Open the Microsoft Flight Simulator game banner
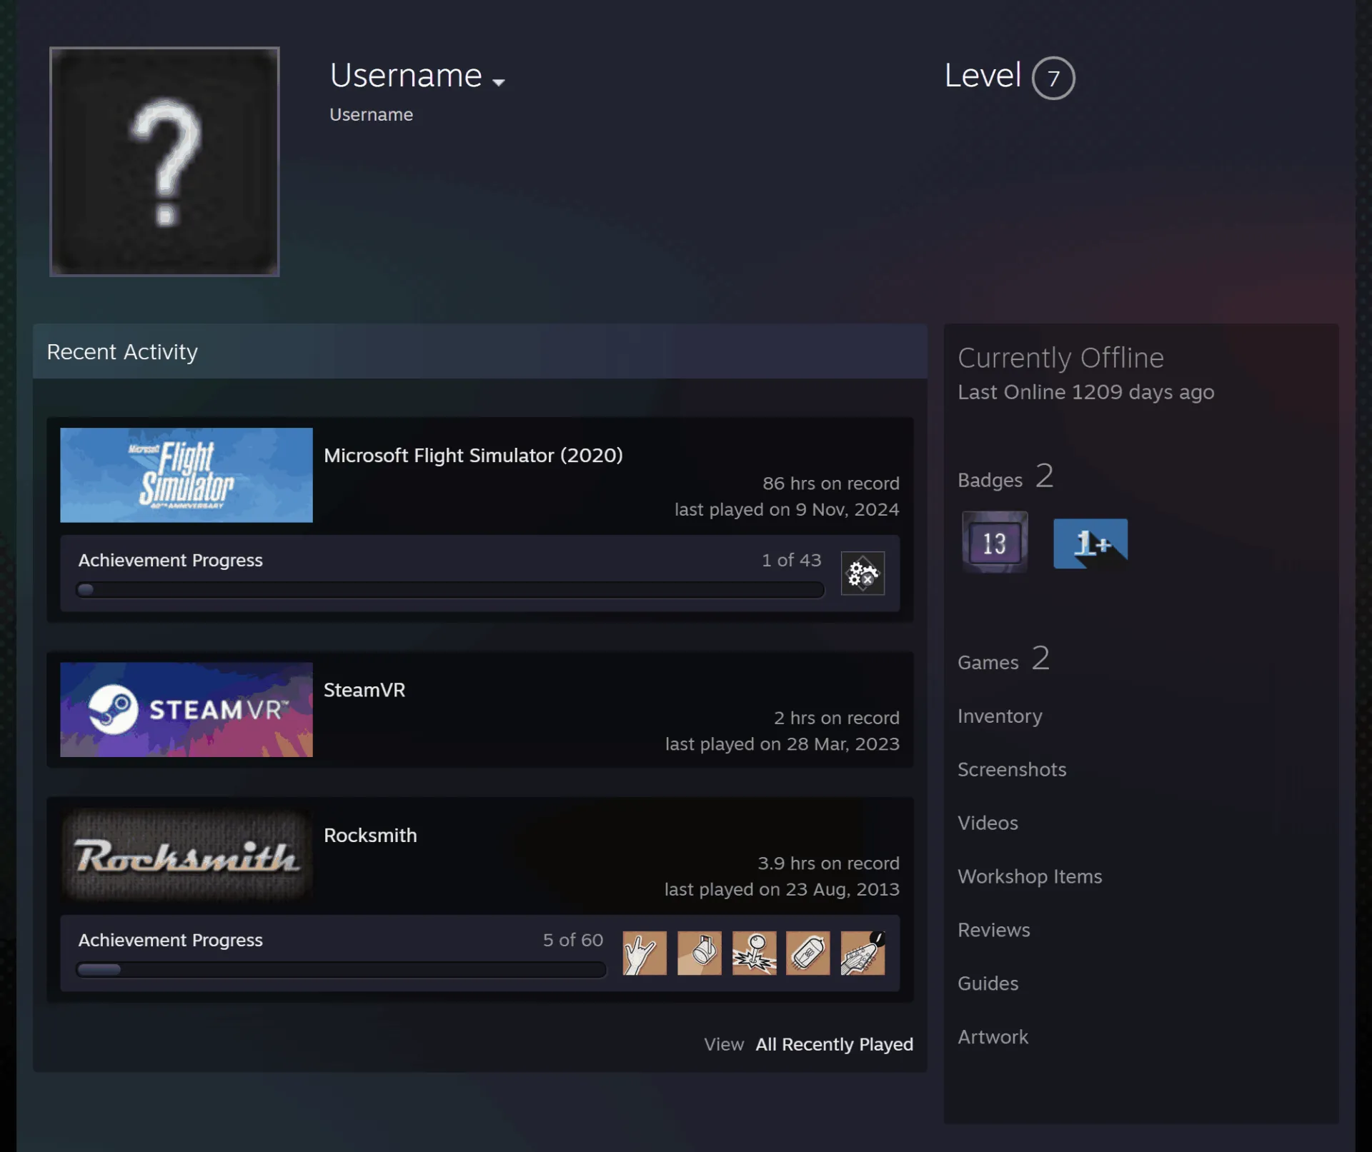This screenshot has height=1152, width=1372. point(187,475)
